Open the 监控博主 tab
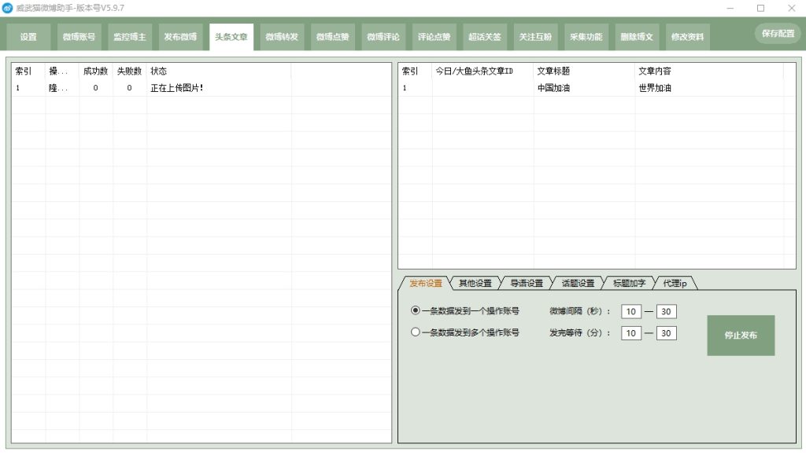Viewport: 806px width, 455px height. coord(129,37)
